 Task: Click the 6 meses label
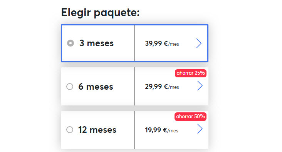click(96, 87)
